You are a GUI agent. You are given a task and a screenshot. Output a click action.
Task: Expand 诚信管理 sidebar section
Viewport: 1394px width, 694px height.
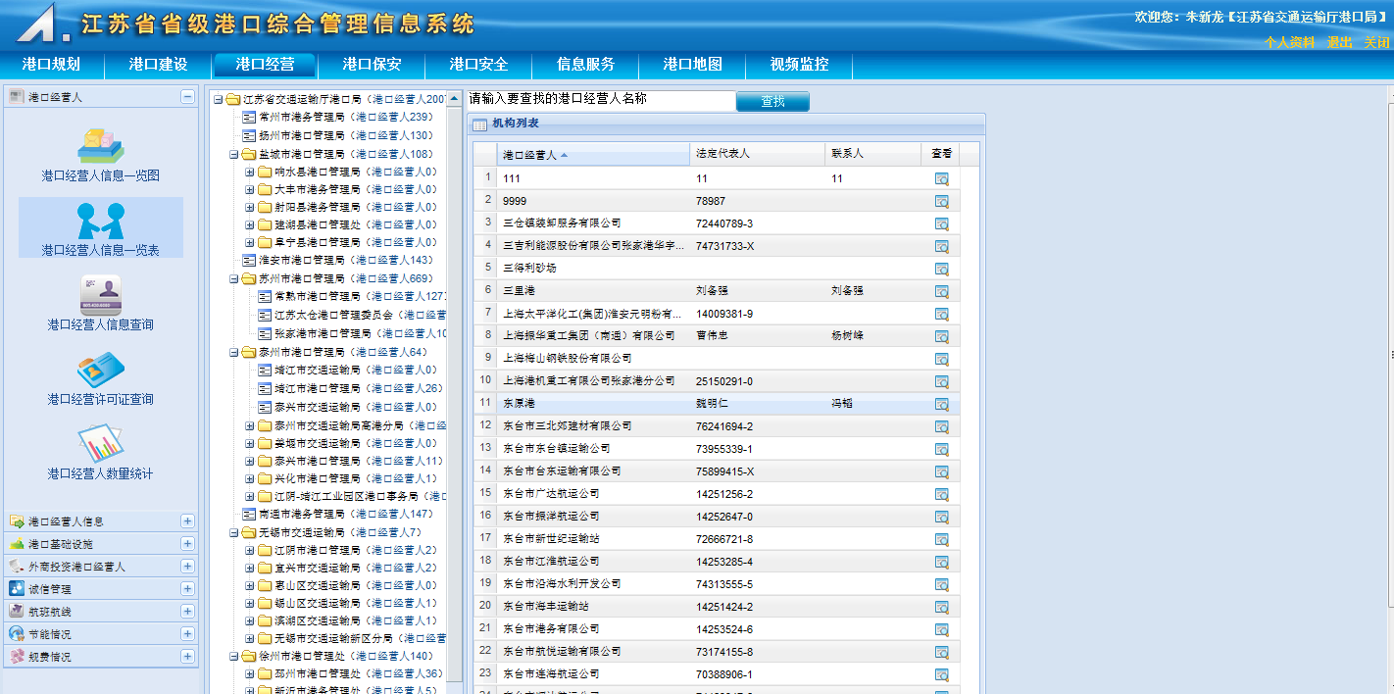click(187, 589)
